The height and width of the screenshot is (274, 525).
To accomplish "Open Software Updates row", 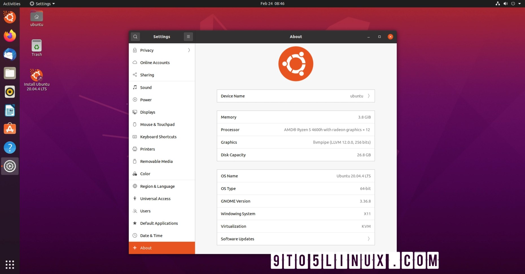I will click(296, 239).
